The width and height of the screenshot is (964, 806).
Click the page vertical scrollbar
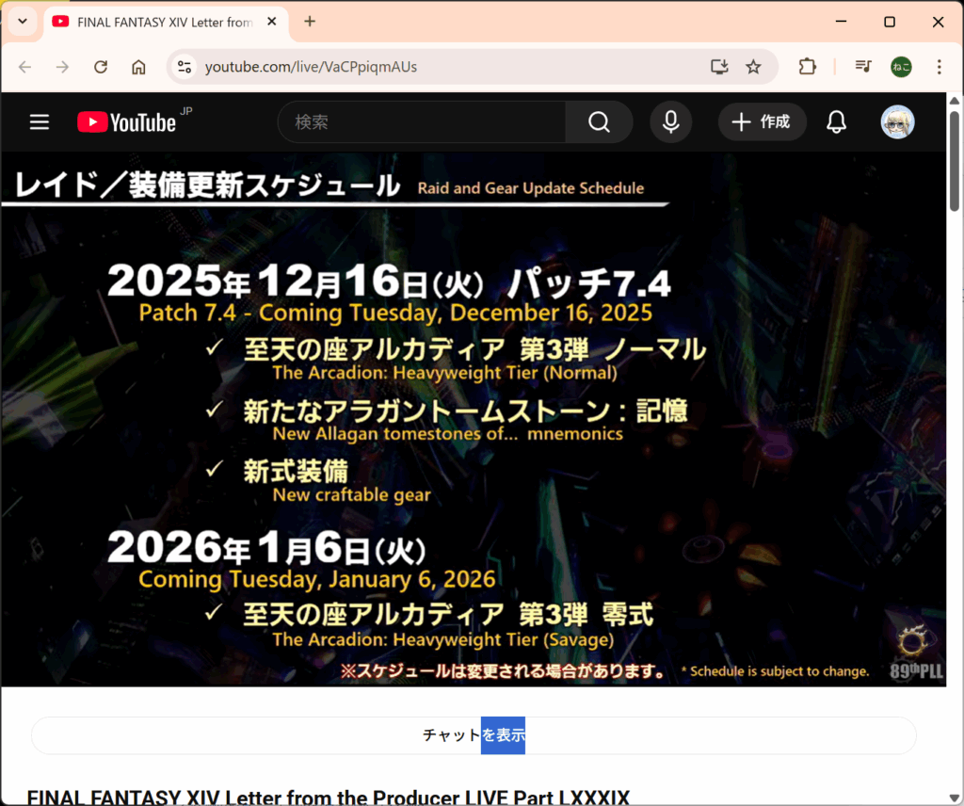click(x=954, y=160)
